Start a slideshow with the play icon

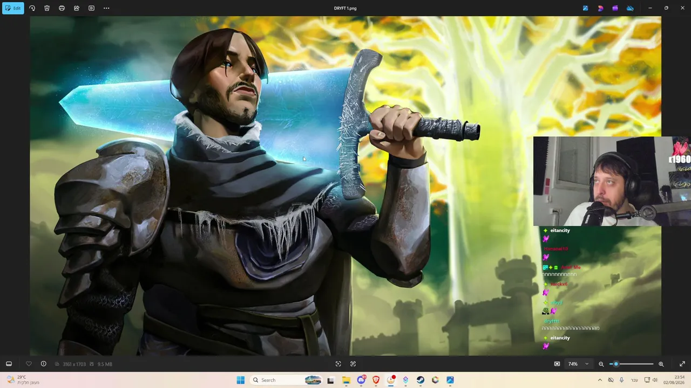91,8
